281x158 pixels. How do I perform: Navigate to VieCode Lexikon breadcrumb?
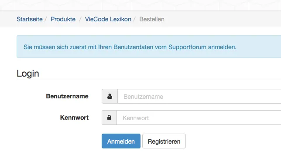(x=108, y=19)
